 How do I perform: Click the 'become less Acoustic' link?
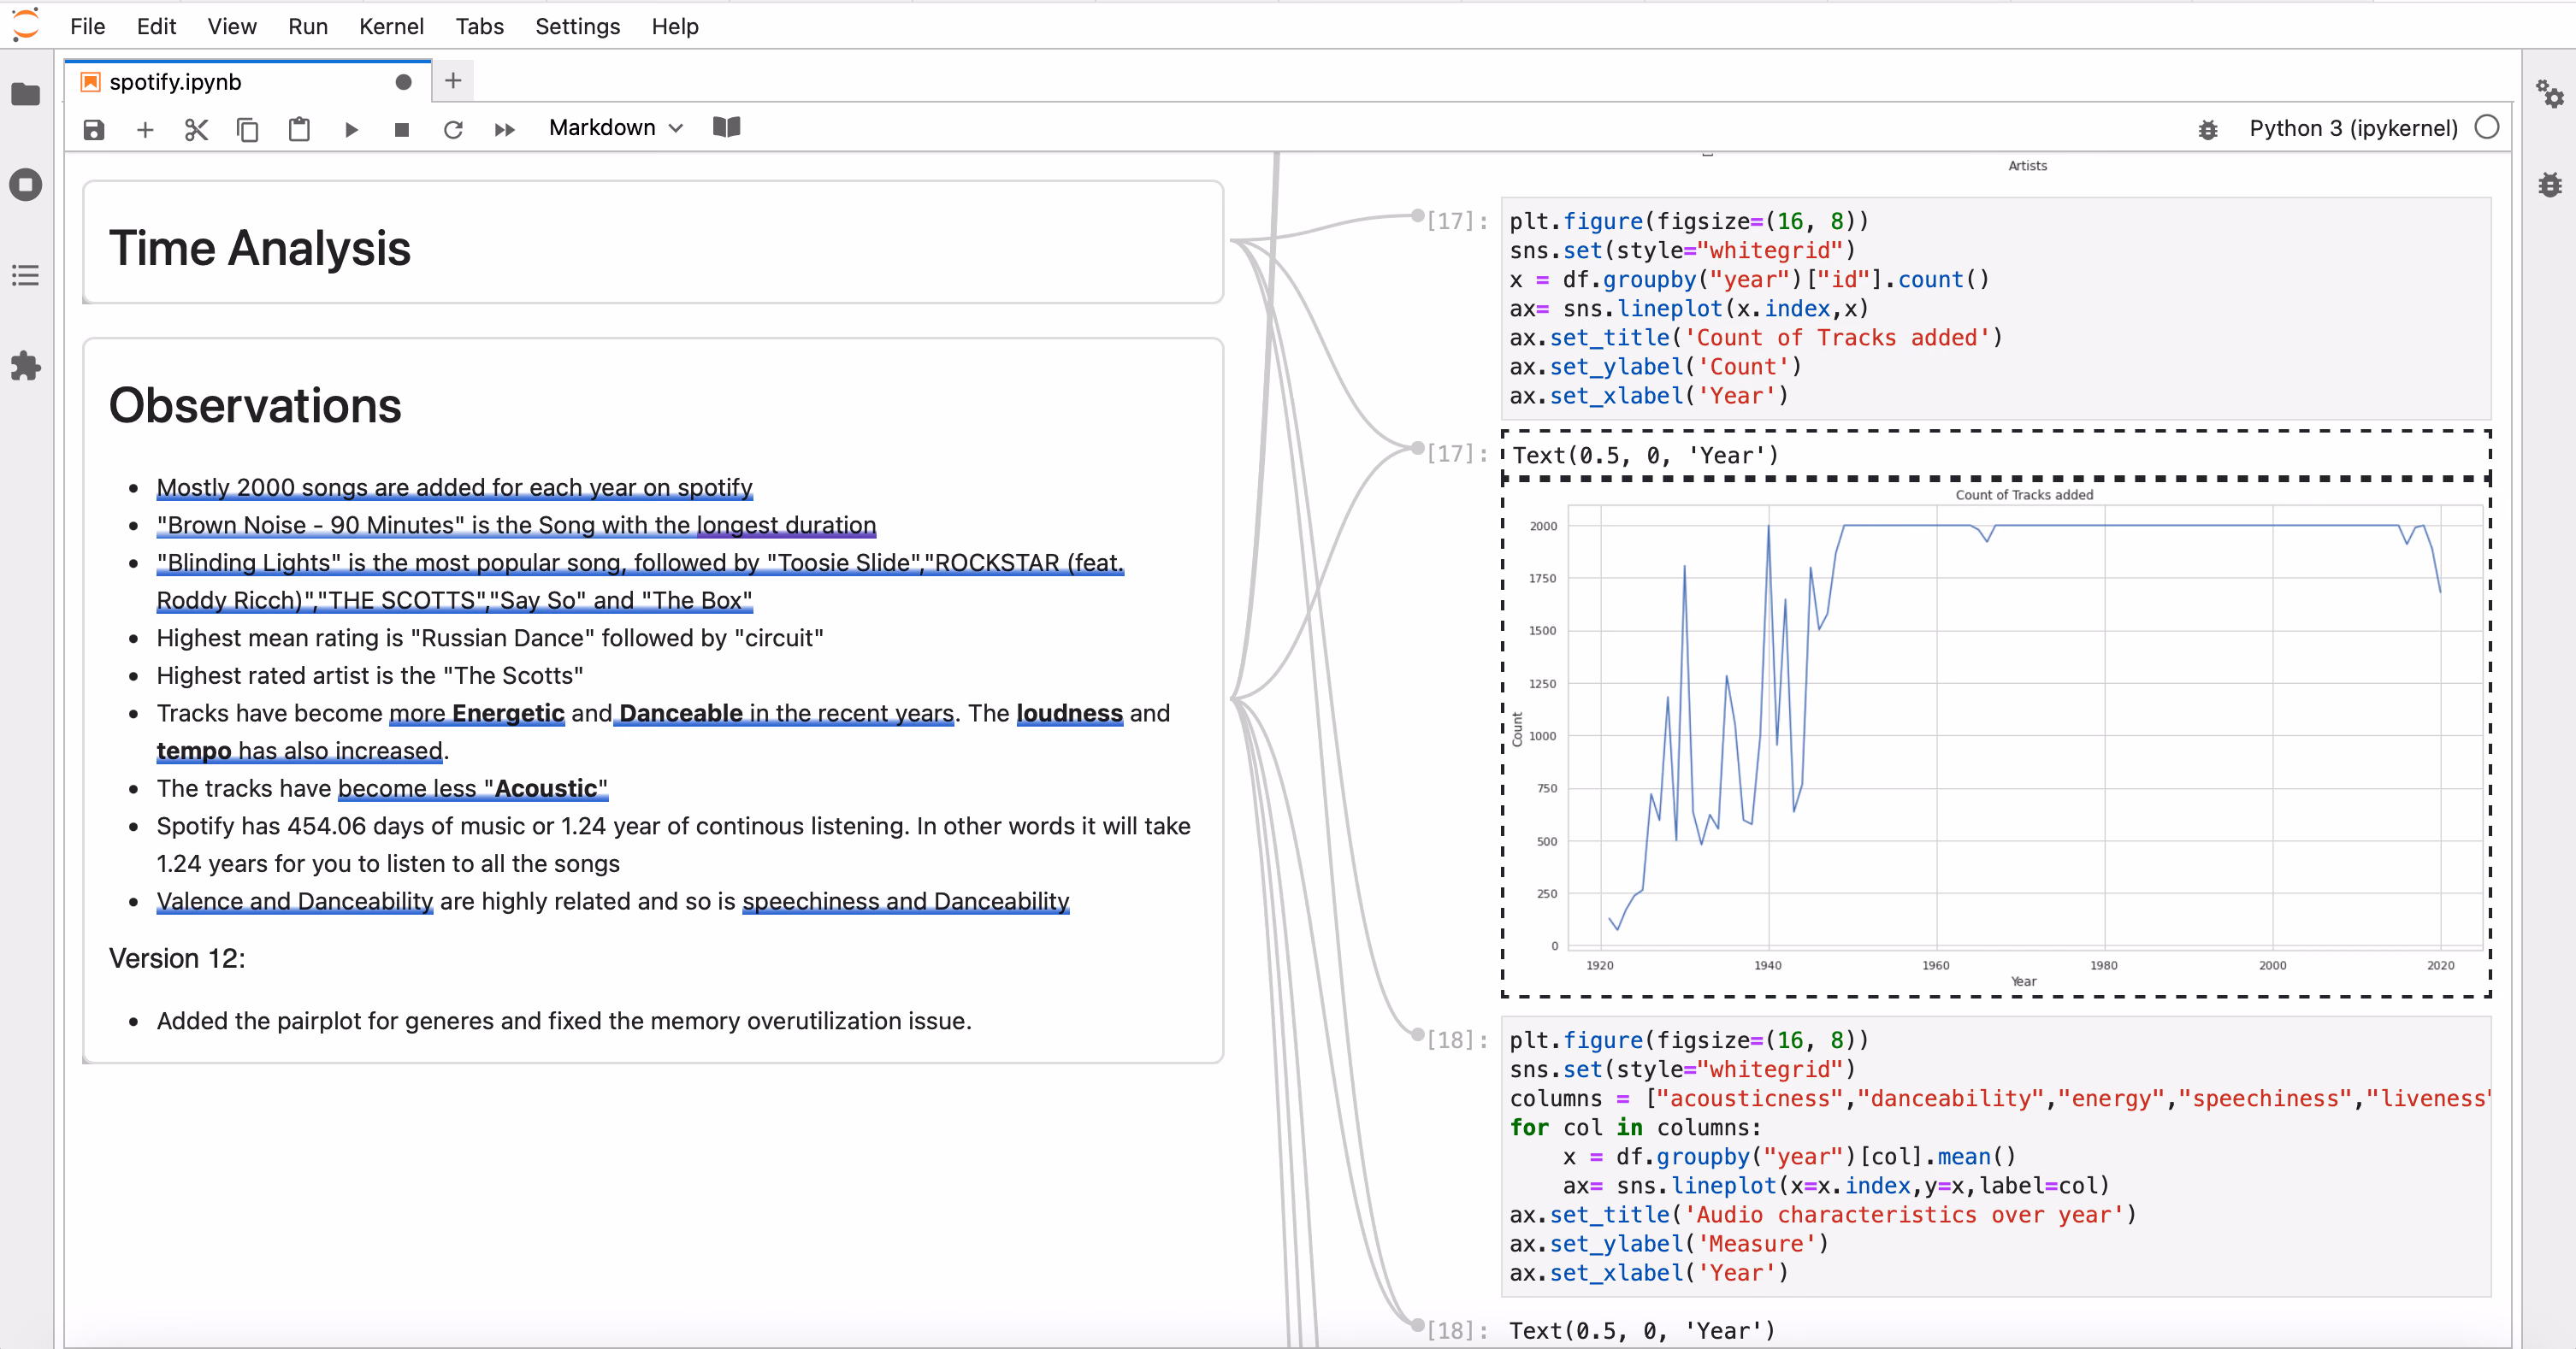coord(473,788)
